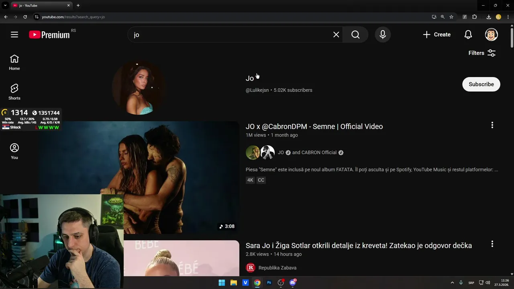
Task: Open Shorts from the sidebar
Action: click(14, 92)
